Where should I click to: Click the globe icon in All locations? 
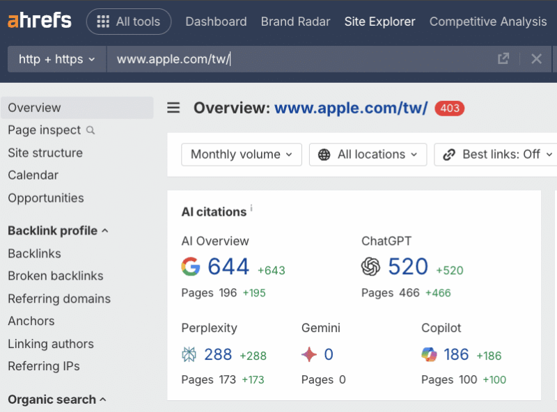(324, 155)
